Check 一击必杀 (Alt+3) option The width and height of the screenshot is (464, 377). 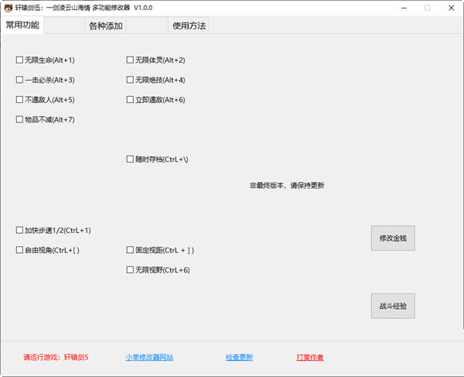(x=19, y=80)
